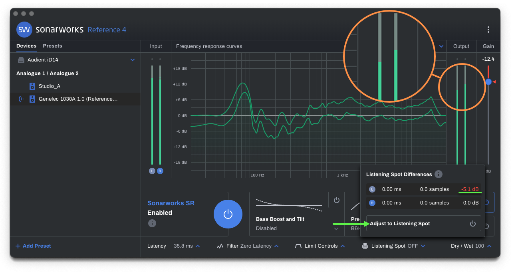Switch to the Presets tab
The image size is (518, 272).
pos(52,46)
